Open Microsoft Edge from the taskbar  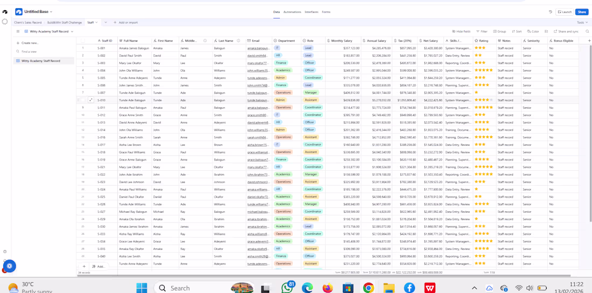(x=307, y=288)
